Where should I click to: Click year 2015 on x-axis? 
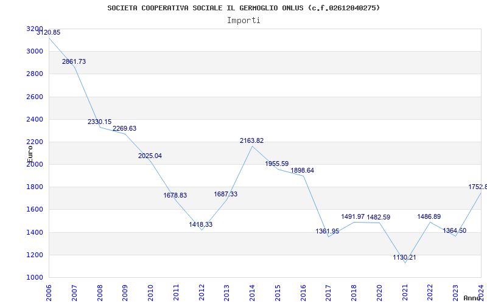click(278, 293)
